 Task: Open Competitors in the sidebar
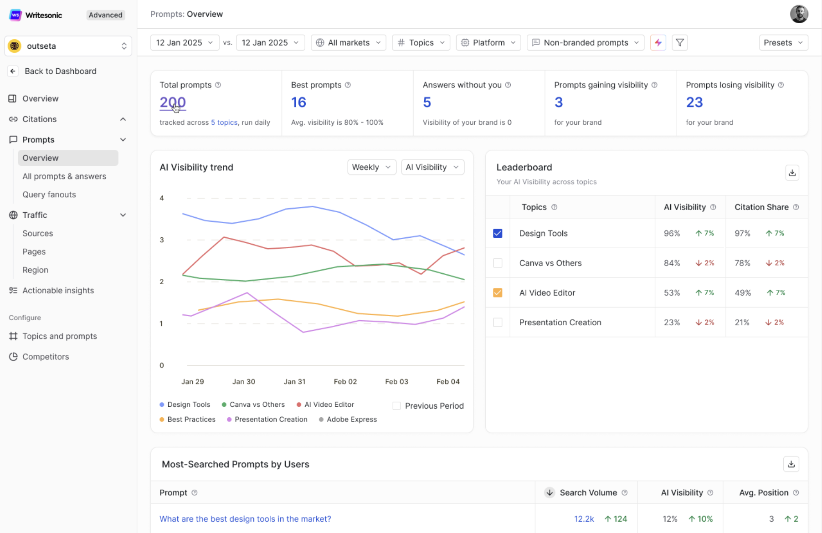[x=46, y=357]
